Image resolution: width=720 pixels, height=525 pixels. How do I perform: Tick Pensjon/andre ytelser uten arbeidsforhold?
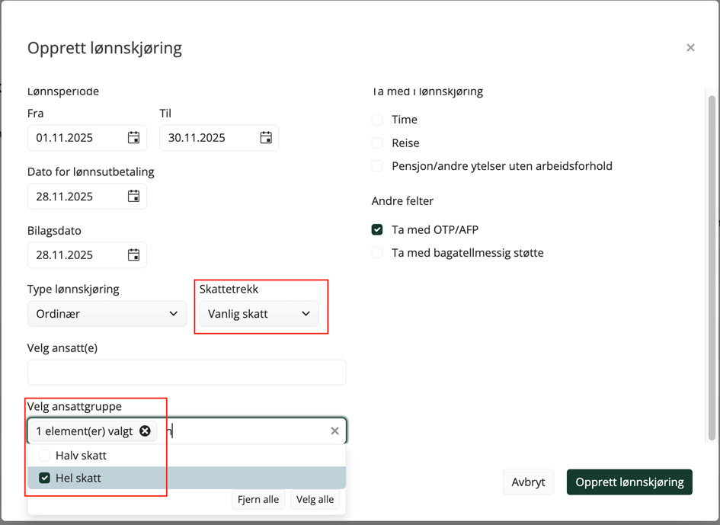point(377,166)
